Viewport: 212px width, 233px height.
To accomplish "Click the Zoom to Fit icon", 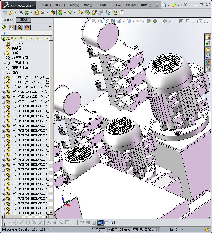I will tap(94, 21).
